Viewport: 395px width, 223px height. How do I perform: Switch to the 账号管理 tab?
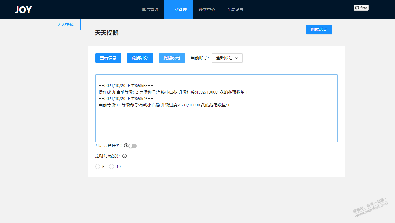pos(150,9)
